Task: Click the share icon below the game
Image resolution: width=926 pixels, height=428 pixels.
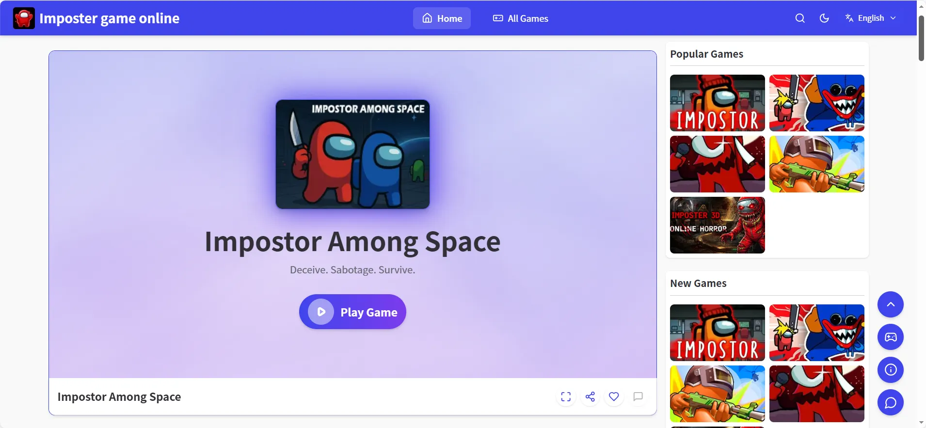Action: [x=590, y=397]
